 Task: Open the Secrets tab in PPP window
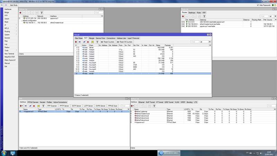pos(42,102)
